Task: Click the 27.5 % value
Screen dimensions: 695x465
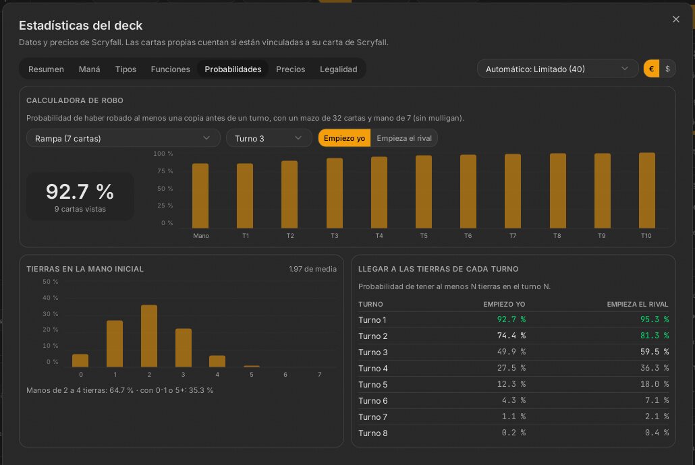Action: coord(511,368)
